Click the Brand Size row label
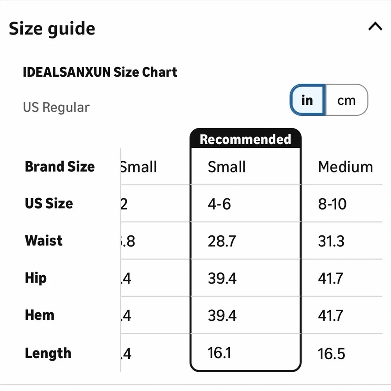This screenshot has width=391, height=391. 60,166
